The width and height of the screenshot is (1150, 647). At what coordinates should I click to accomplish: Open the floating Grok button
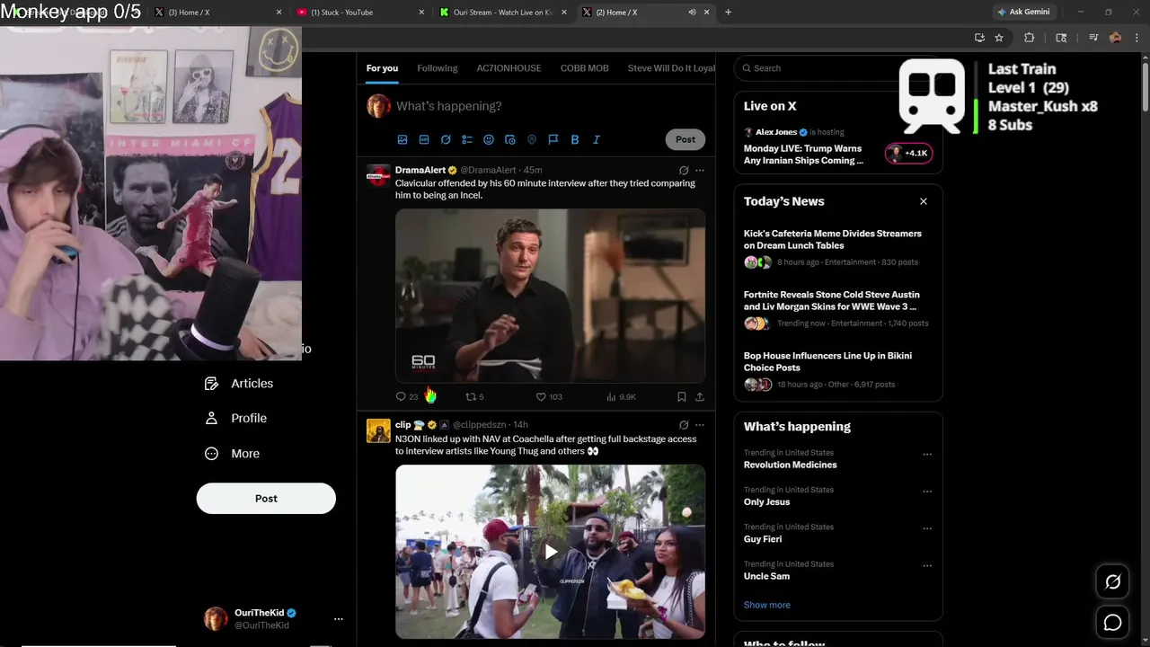click(x=1112, y=582)
